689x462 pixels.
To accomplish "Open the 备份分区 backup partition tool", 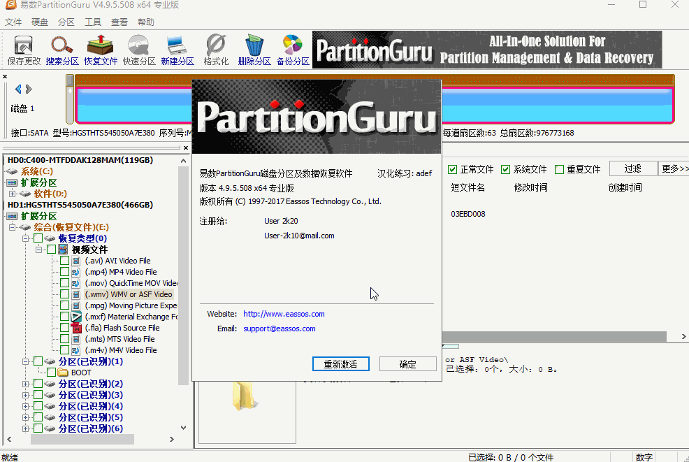I will tap(292, 48).
